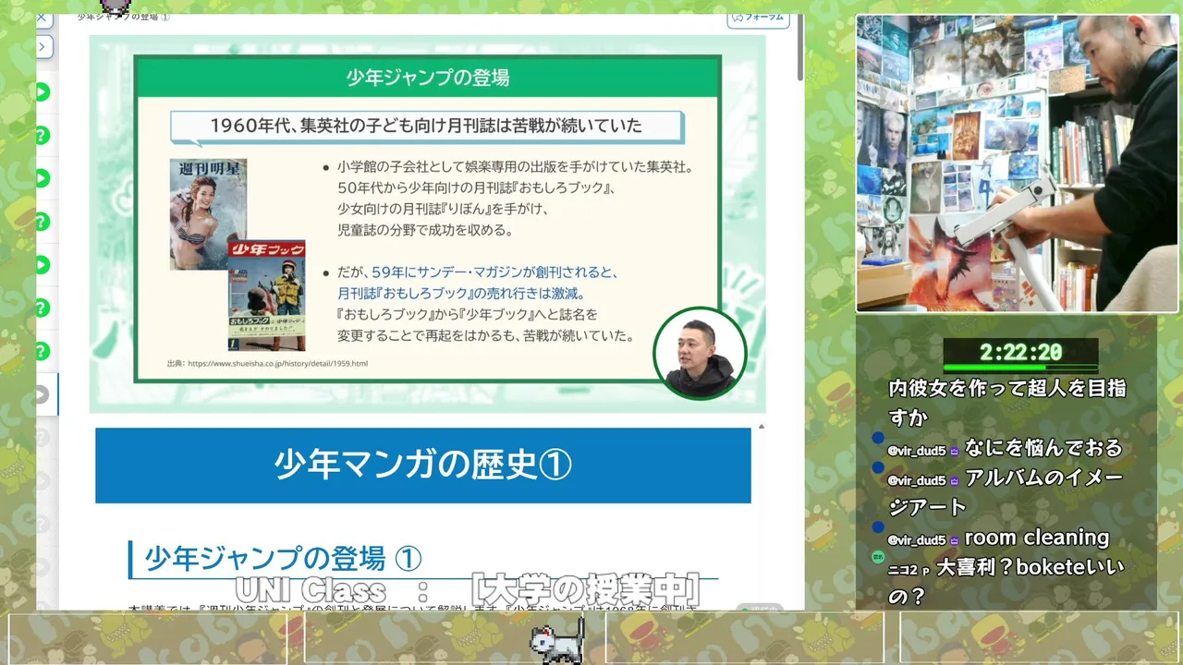
Task: Click the breadcrumb title 少年ジャンプの登場 ① at top
Action: pos(123,17)
